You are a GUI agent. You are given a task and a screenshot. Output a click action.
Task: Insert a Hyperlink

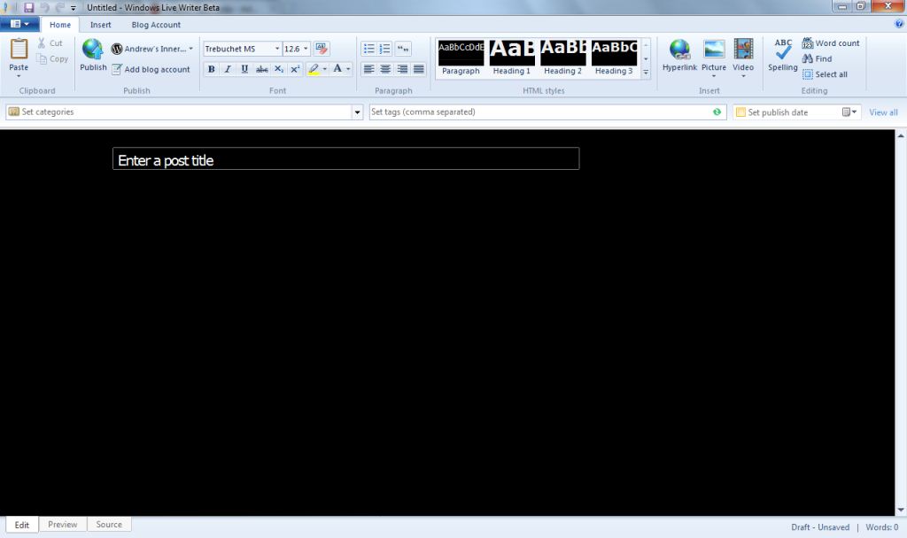point(679,56)
